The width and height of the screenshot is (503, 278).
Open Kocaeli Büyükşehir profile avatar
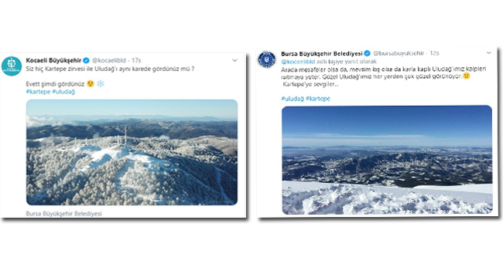coord(12,66)
